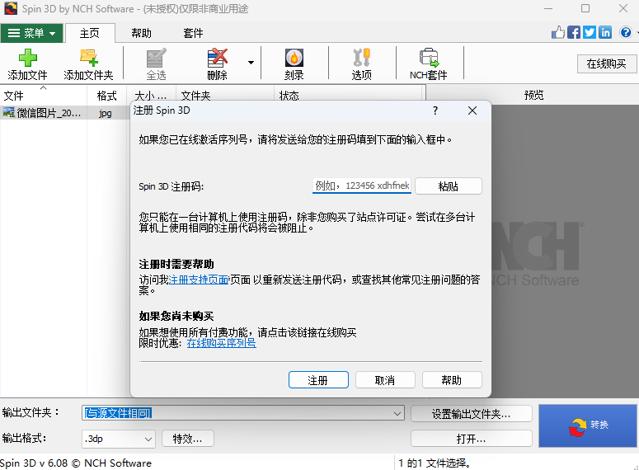Click the blue help question mark icon
Screen dimensions: 639x470
click(626, 32)
